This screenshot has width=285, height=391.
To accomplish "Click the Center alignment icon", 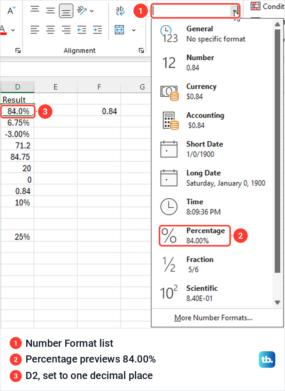I will coord(50,30).
